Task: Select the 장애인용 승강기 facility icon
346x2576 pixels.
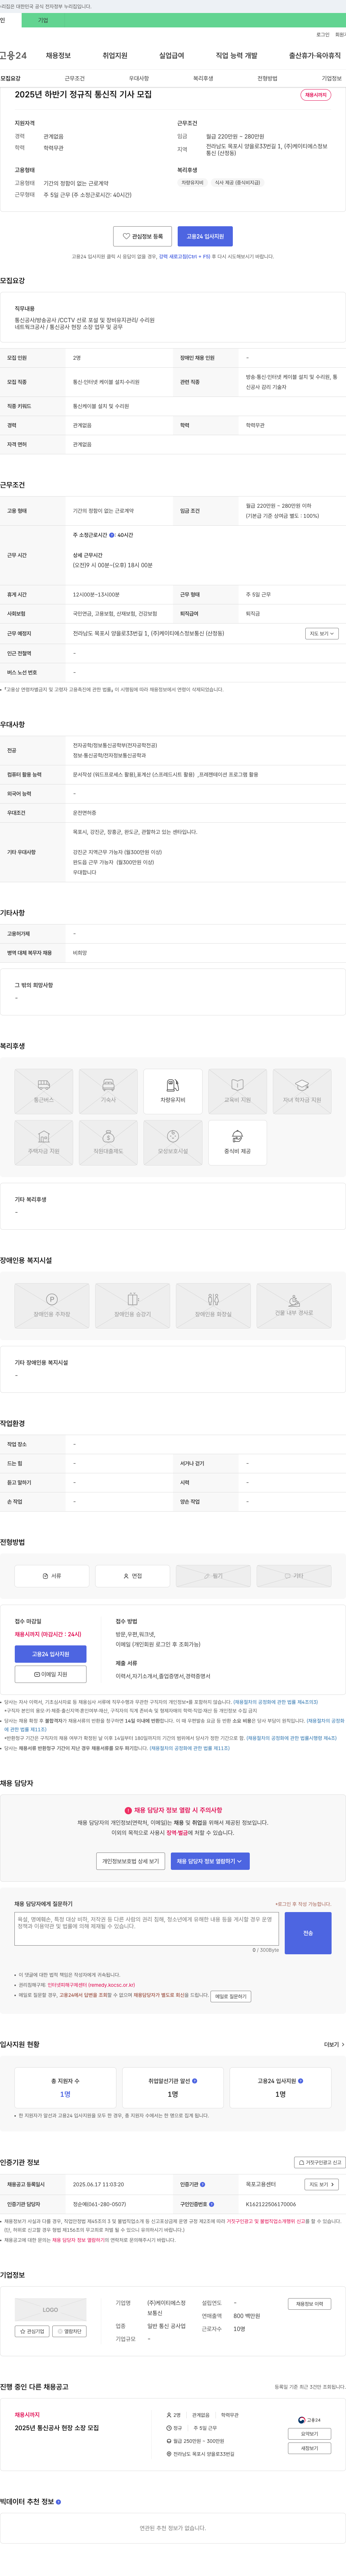Action: tap(132, 1305)
